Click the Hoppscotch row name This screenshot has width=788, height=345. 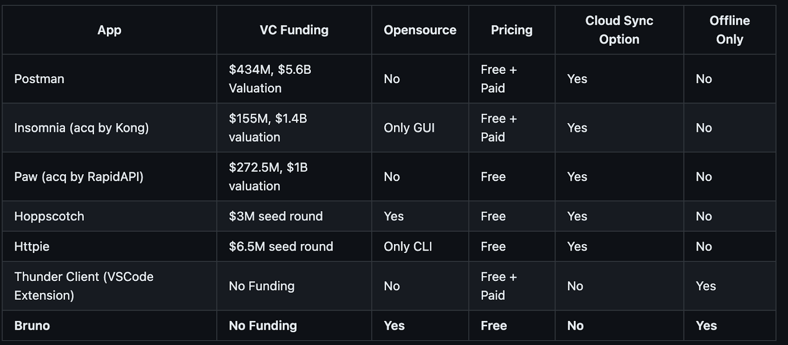tap(49, 216)
